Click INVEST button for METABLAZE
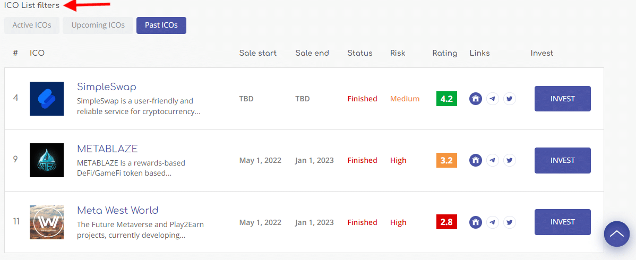This screenshot has width=636, height=260. point(562,160)
